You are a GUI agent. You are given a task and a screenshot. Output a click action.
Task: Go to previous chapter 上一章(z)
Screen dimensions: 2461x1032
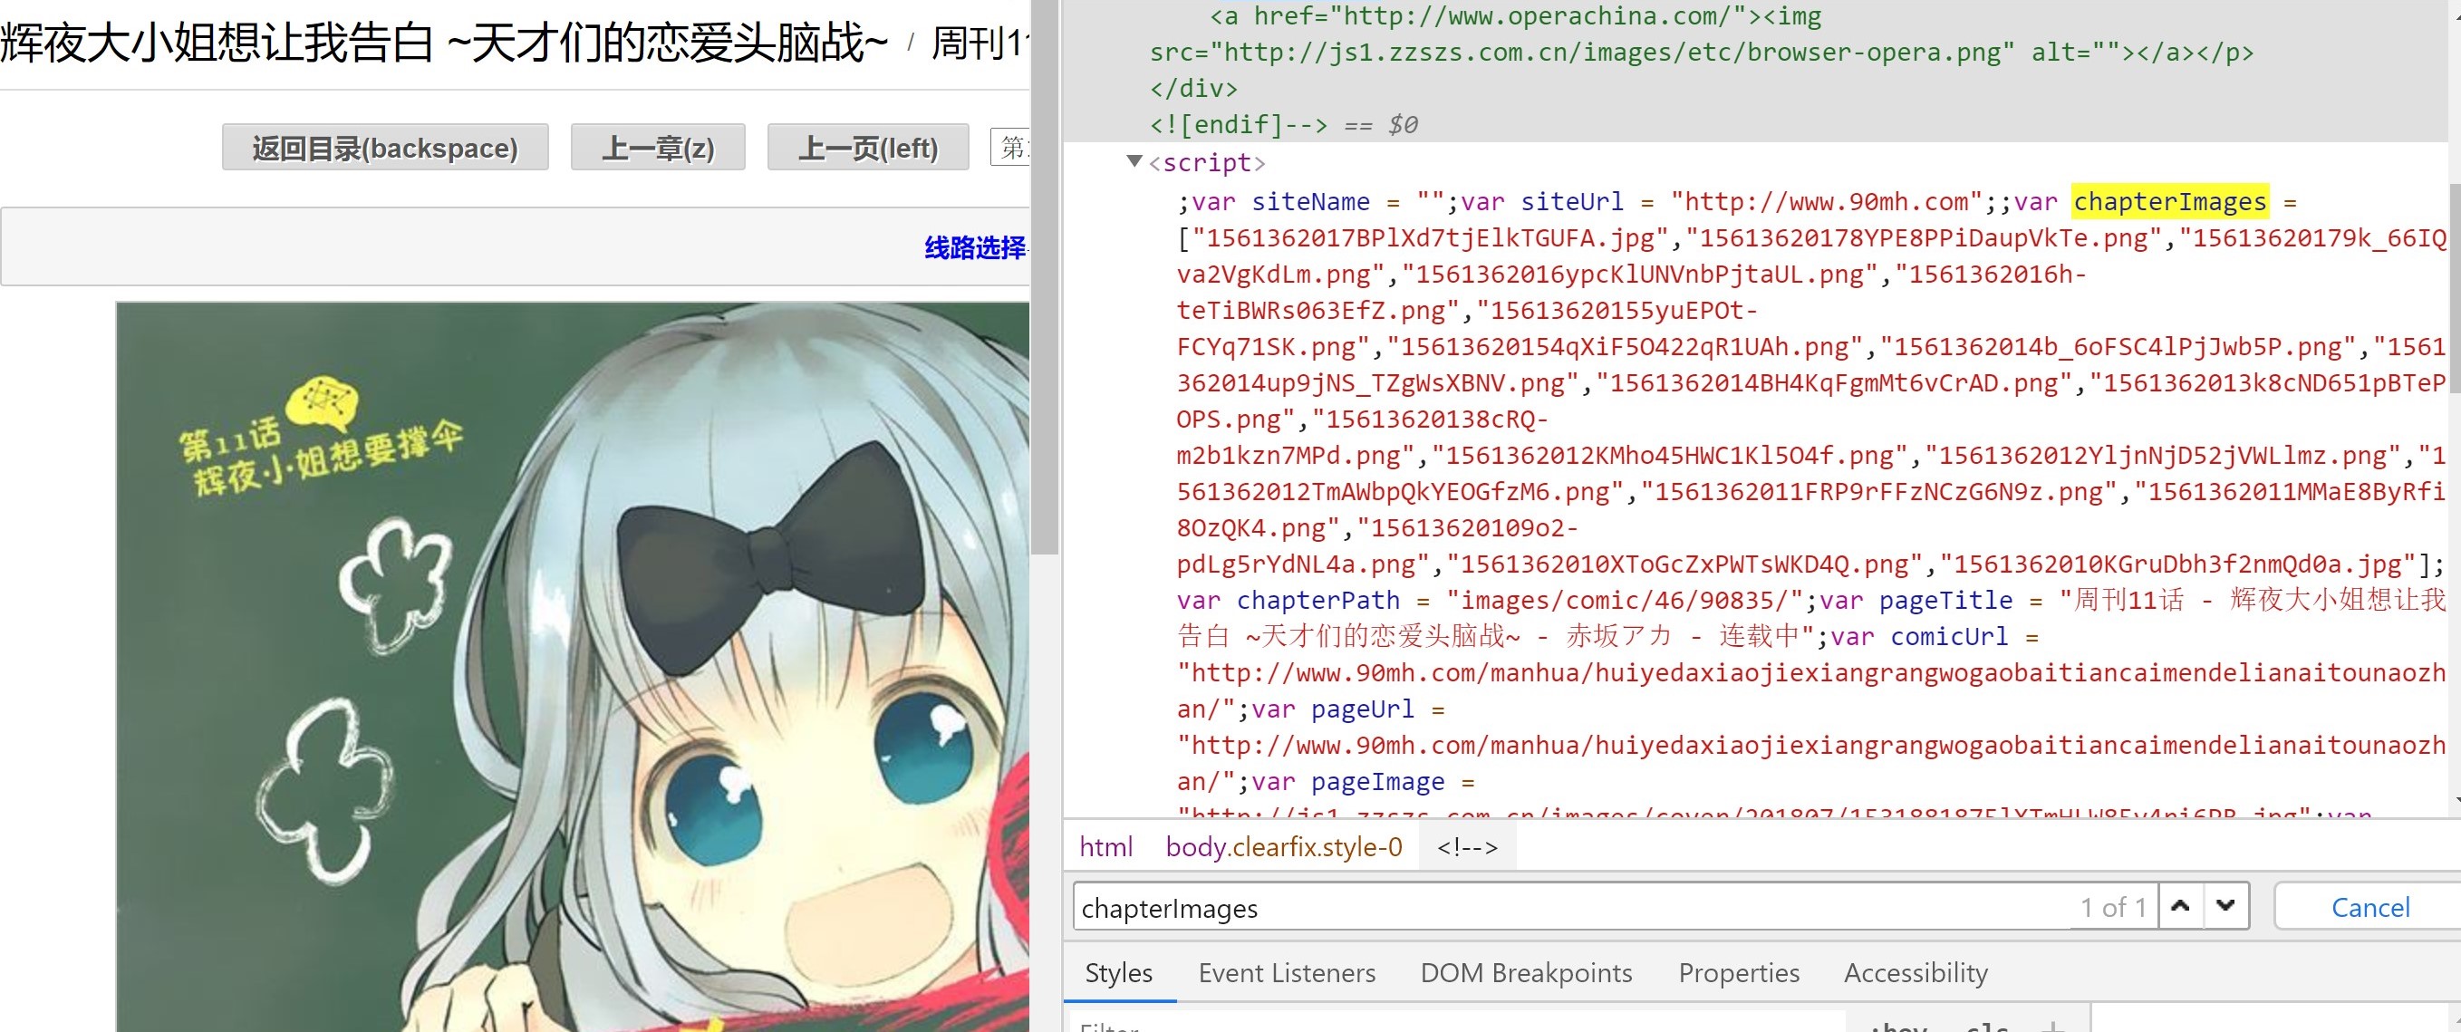tap(657, 148)
